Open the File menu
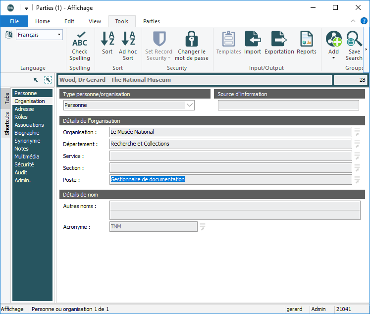This screenshot has height=314, width=370. click(x=14, y=21)
